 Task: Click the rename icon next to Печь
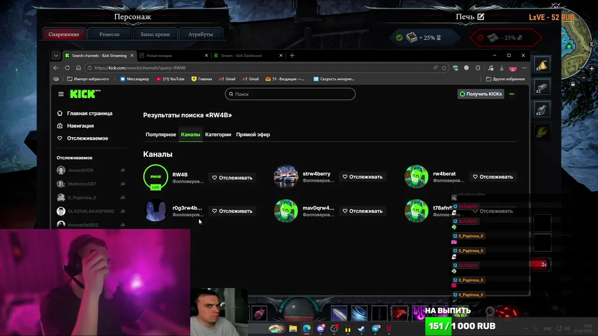(x=481, y=17)
